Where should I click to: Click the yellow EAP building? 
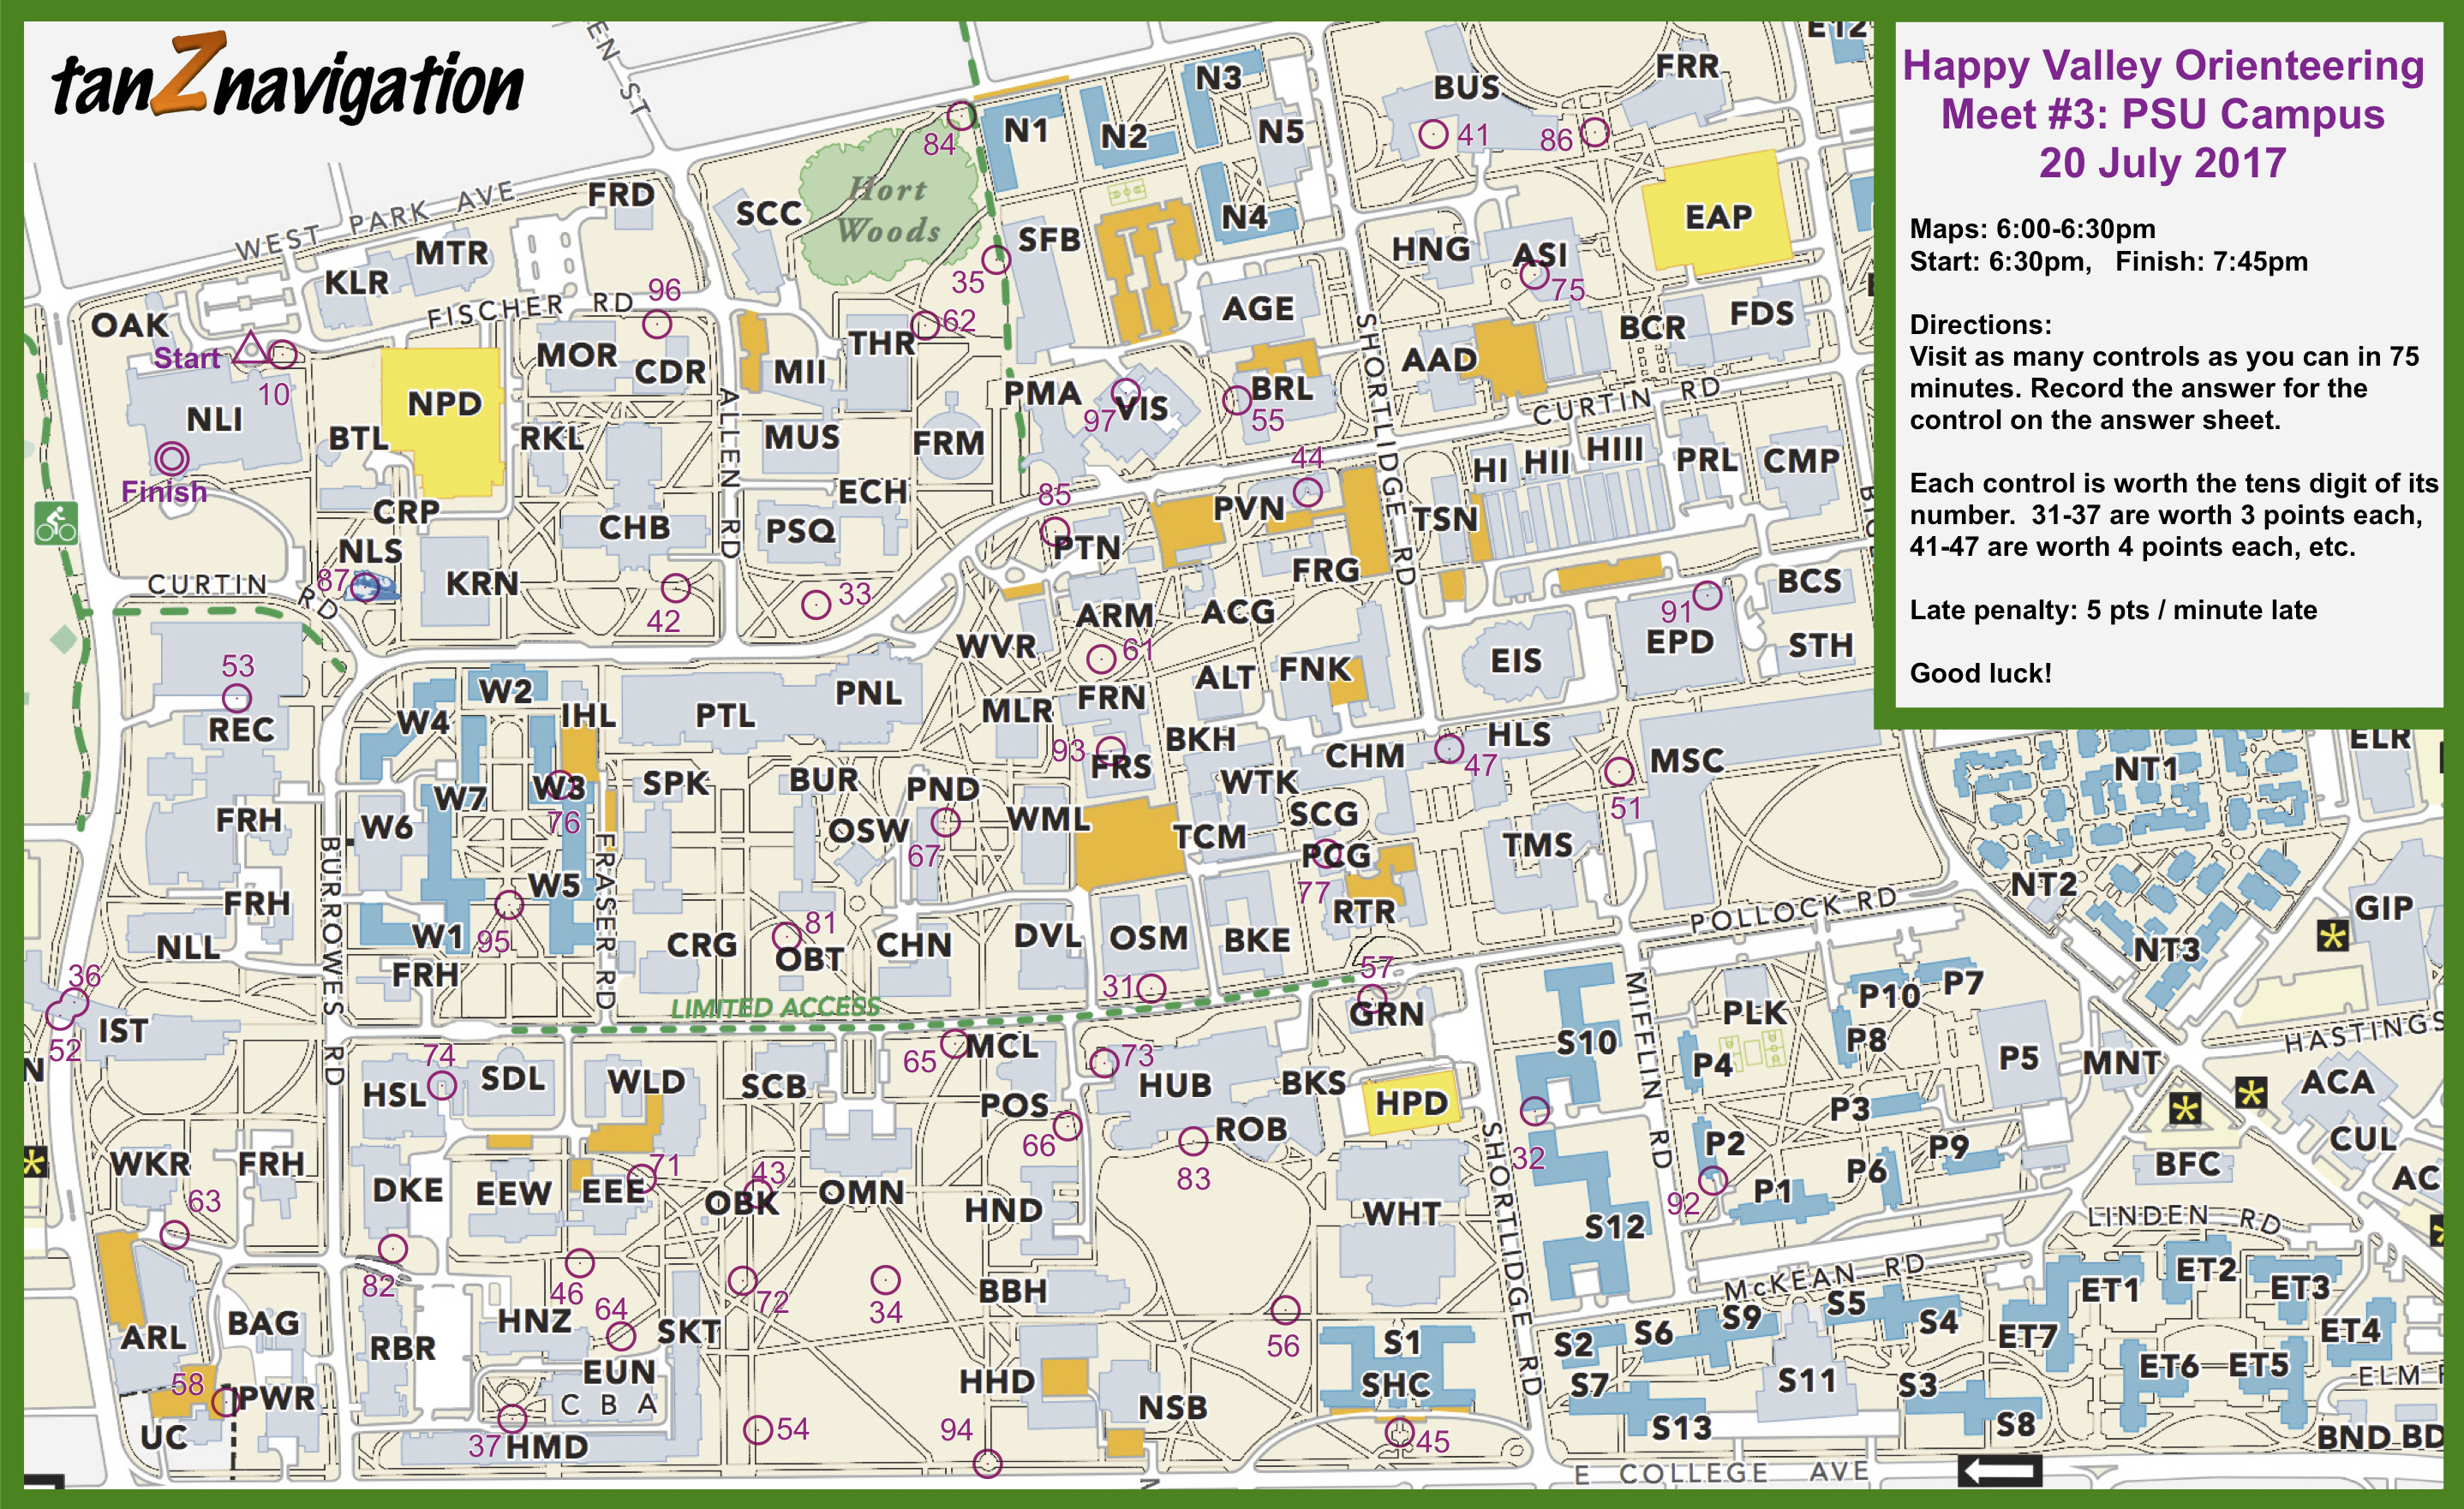point(1718,212)
